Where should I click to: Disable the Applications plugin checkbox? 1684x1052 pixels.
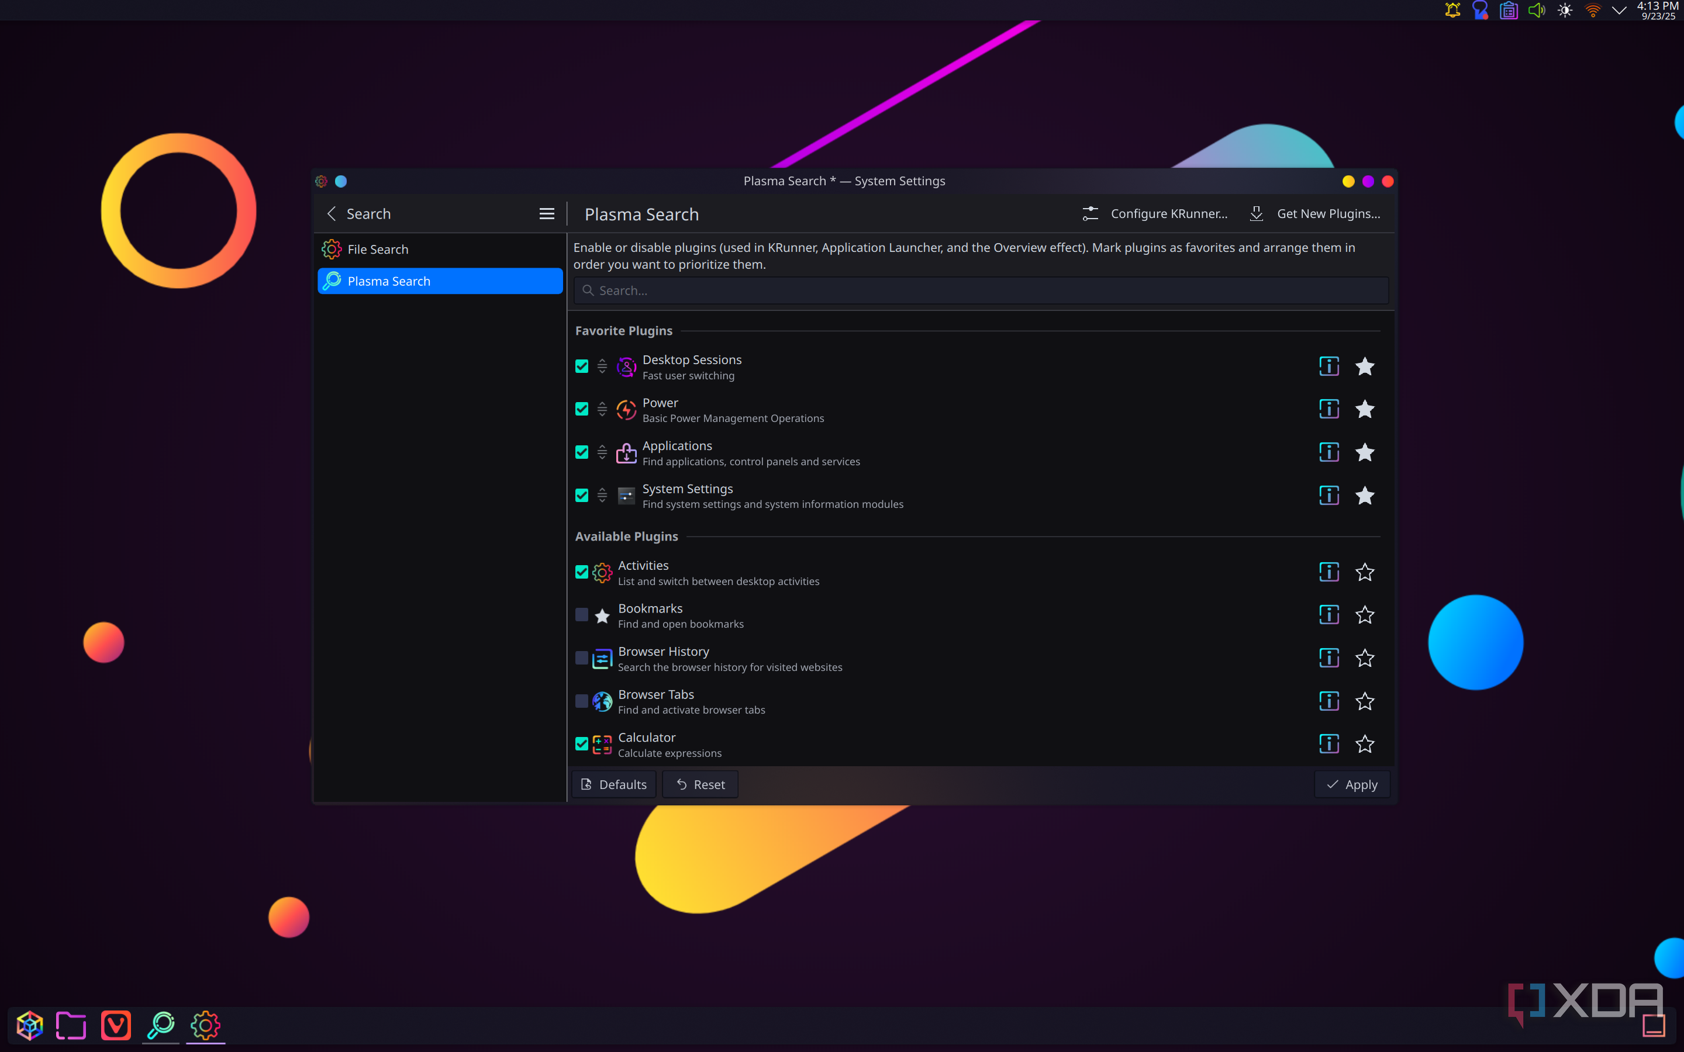tap(582, 452)
